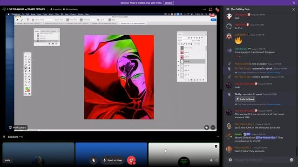Select the Gradient tool

coord(26,74)
